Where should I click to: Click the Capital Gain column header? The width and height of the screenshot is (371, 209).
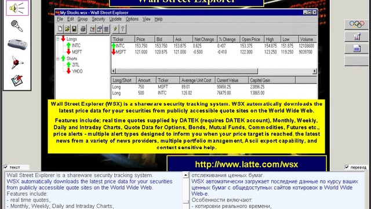tap(272, 80)
